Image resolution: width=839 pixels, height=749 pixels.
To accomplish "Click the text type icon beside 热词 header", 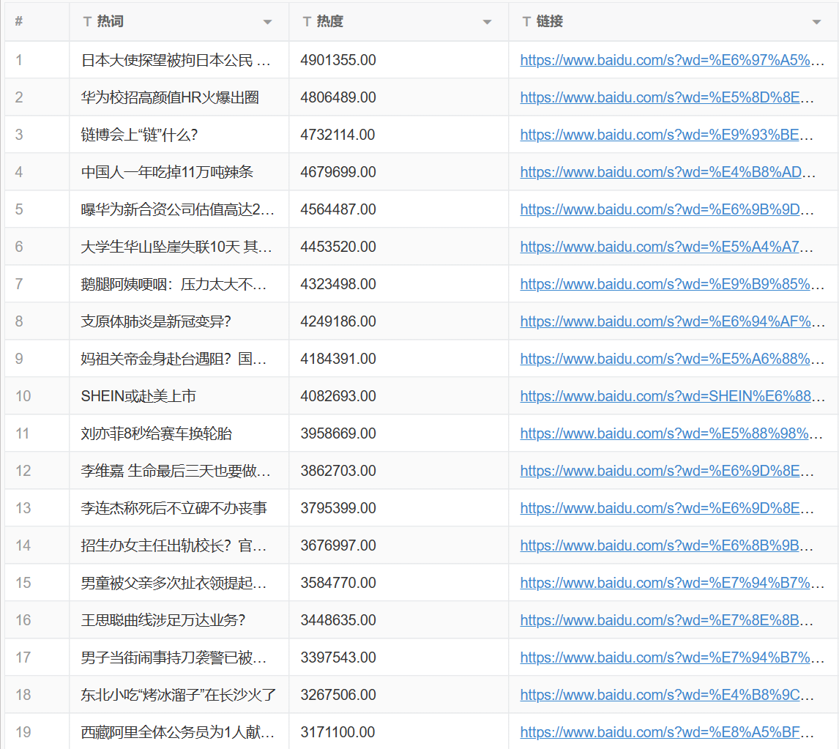I will tap(87, 22).
